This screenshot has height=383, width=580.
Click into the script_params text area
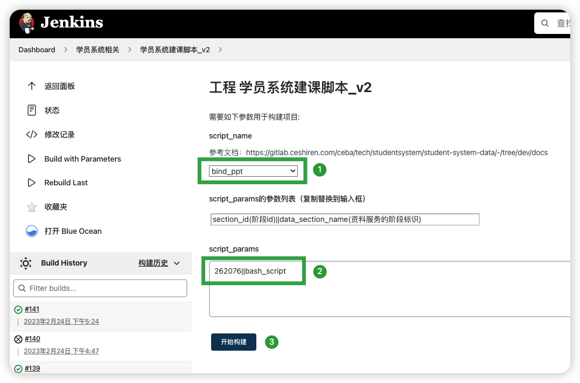(x=388, y=296)
